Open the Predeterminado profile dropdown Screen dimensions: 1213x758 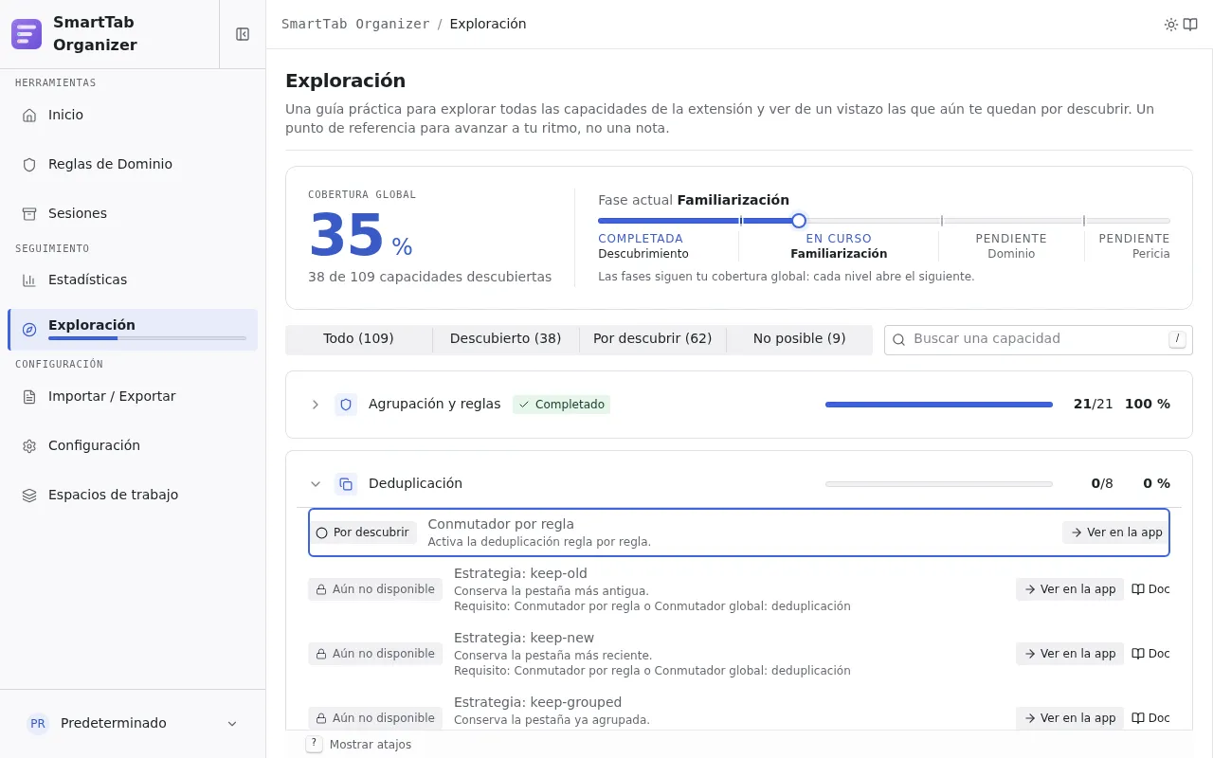pyautogui.click(x=133, y=723)
